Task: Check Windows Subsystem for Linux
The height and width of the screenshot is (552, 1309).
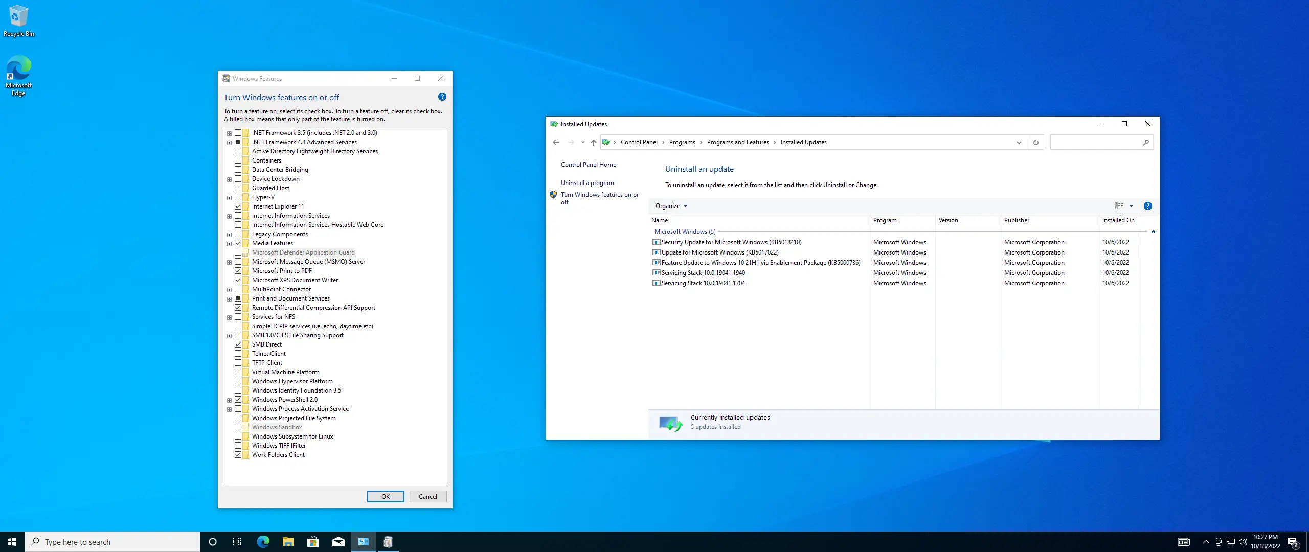Action: [238, 436]
